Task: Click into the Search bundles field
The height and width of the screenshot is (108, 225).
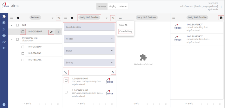Action: 89,27
